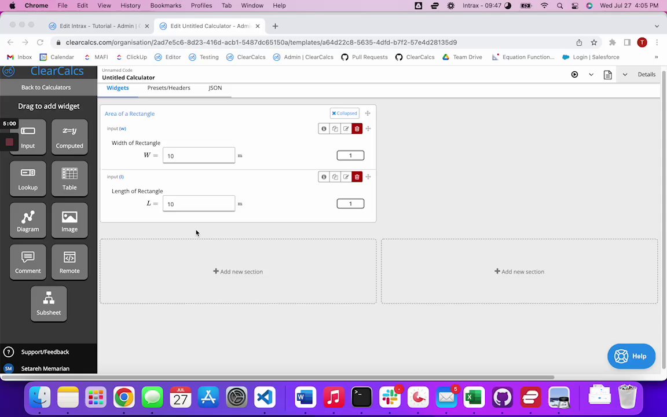Click edit icon for input (w)
Image resolution: width=667 pixels, height=417 pixels.
point(346,129)
